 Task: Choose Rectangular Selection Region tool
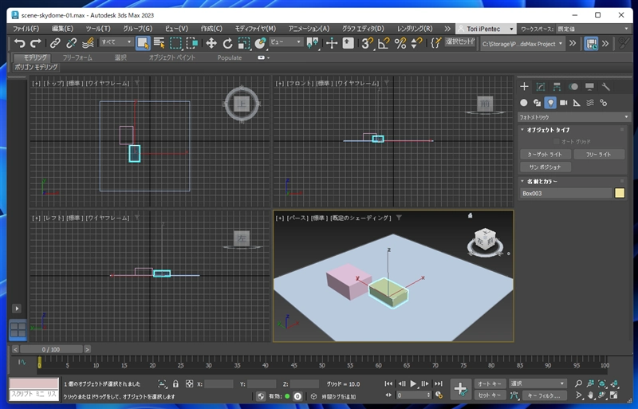(175, 43)
